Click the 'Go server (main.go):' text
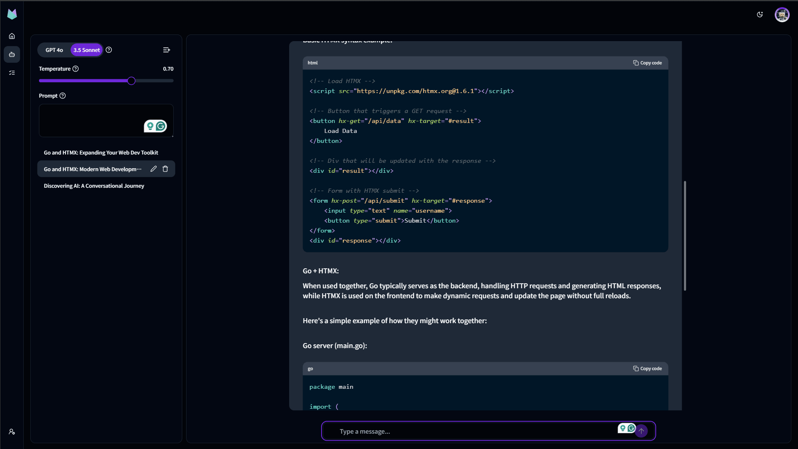 point(335,346)
